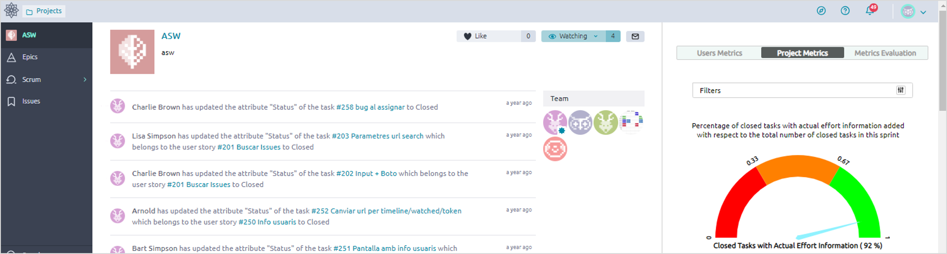Open the help question mark icon
Viewport: 947px width, 254px height.
845,11
